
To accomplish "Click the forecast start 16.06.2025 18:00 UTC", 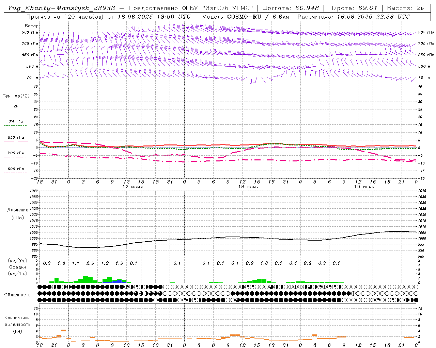I will (154, 17).
